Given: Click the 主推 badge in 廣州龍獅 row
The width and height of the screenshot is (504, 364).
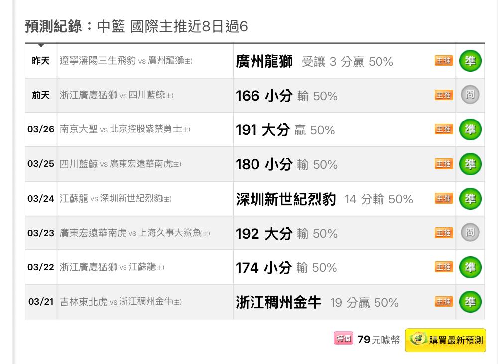Looking at the screenshot, I should coord(443,61).
